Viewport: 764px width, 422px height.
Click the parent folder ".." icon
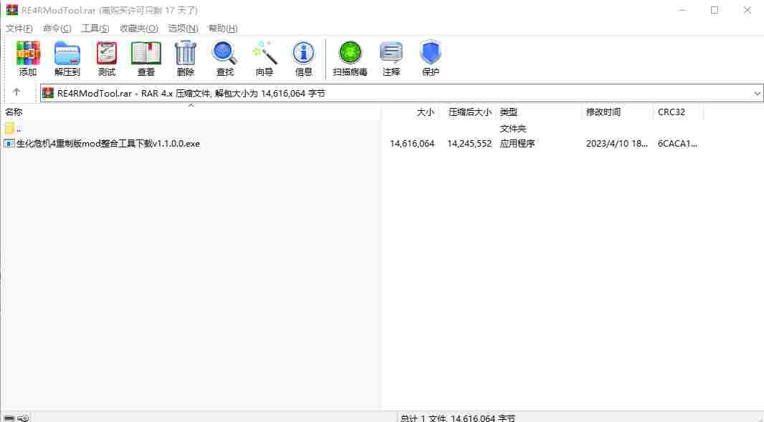(9, 128)
